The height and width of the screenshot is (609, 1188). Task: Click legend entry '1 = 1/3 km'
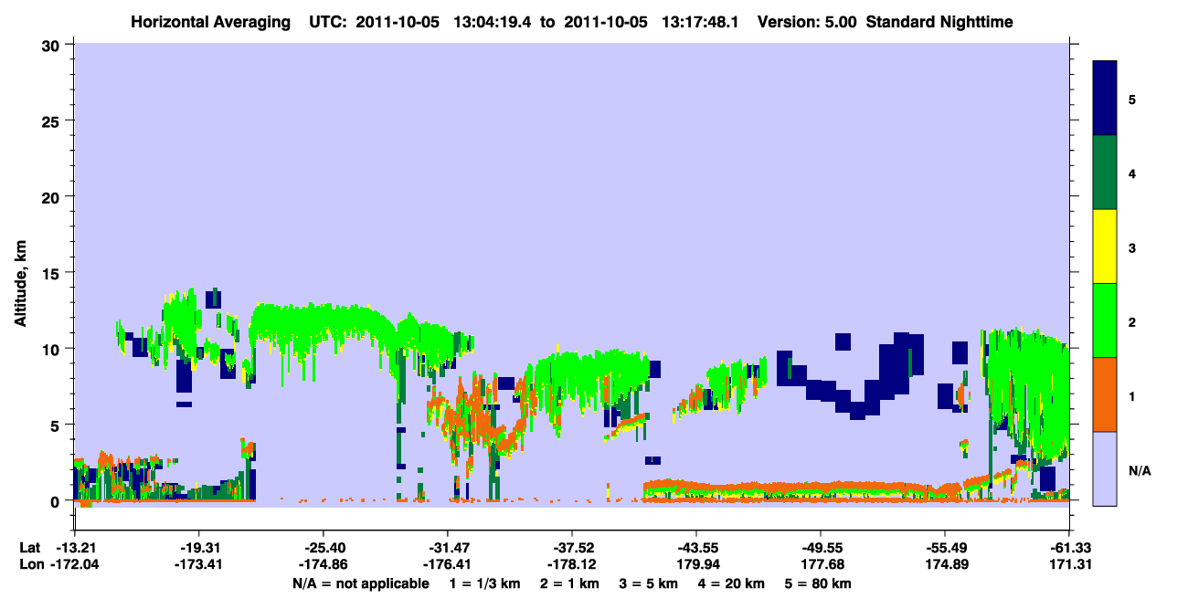click(x=485, y=583)
